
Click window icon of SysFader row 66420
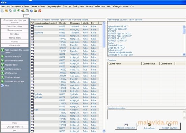pos(32,94)
